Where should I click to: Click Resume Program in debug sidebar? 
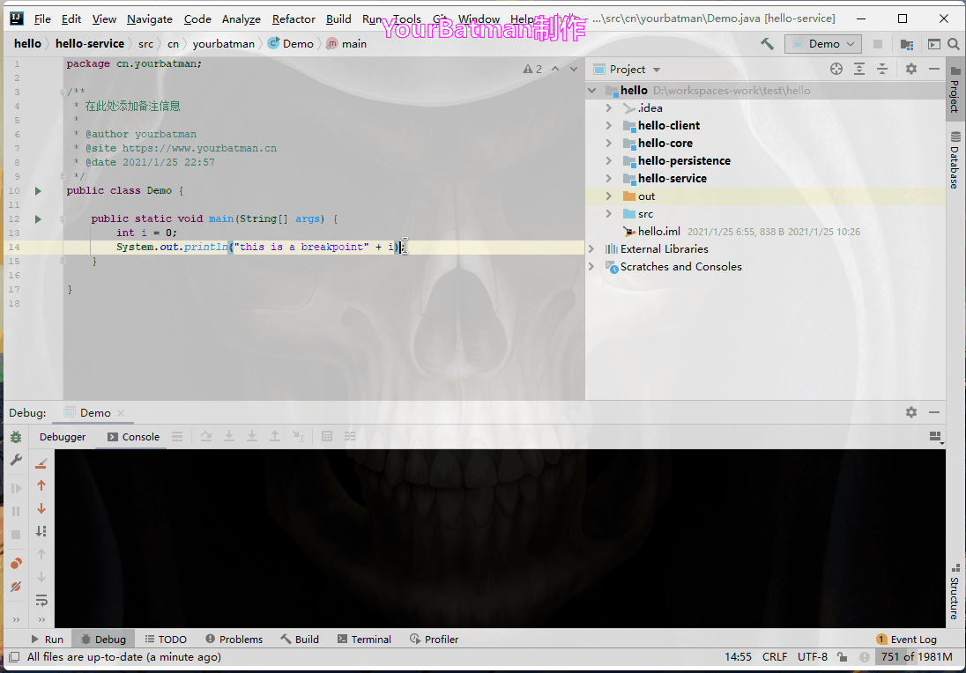click(16, 488)
